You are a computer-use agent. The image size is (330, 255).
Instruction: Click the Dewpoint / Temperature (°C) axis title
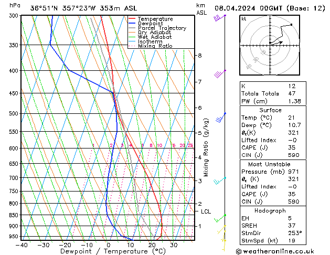(x=113, y=251)
